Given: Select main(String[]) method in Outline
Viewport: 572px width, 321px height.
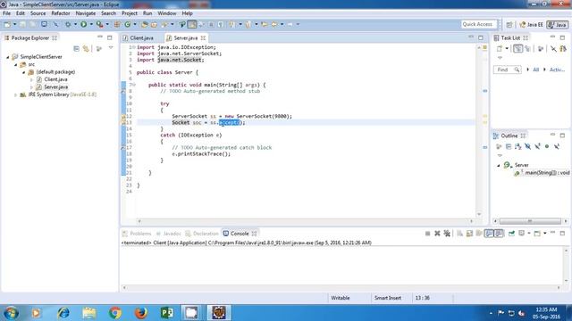Looking at the screenshot, I should click(546, 173).
